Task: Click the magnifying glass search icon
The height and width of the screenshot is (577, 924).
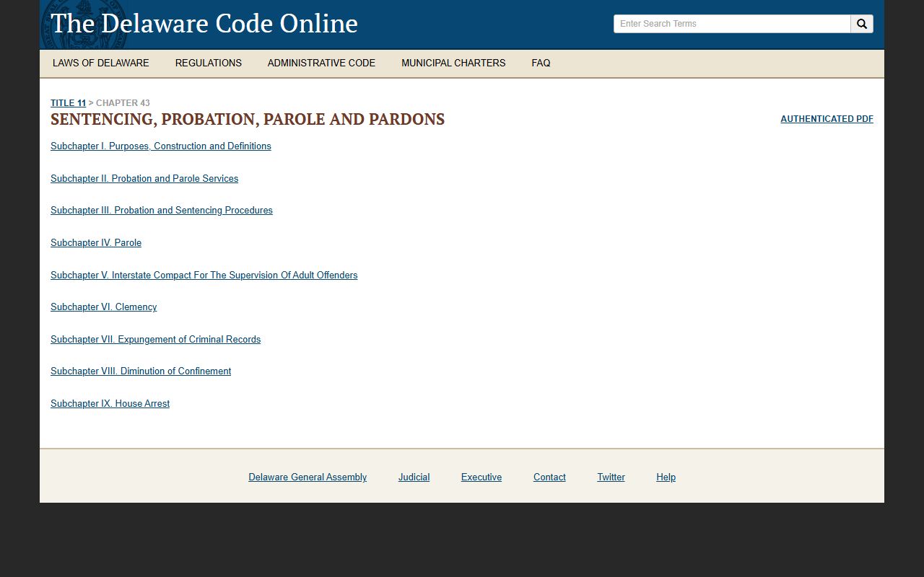Action: [862, 24]
